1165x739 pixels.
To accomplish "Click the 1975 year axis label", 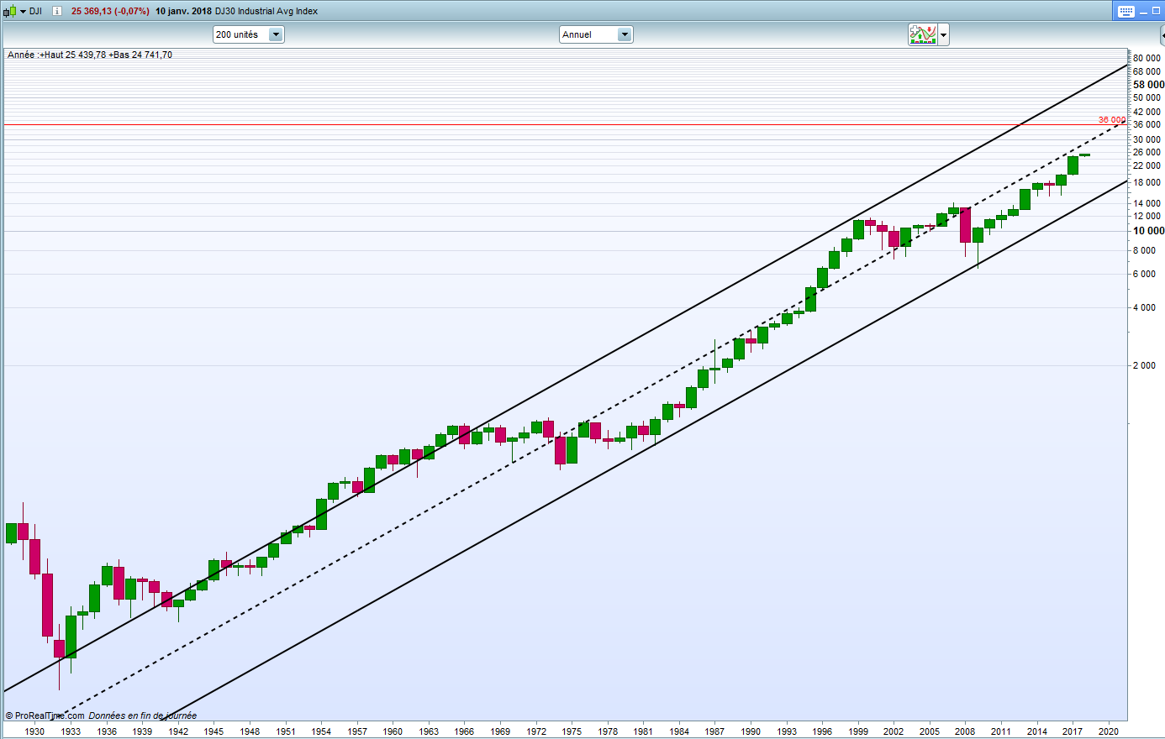I will pyautogui.click(x=572, y=731).
